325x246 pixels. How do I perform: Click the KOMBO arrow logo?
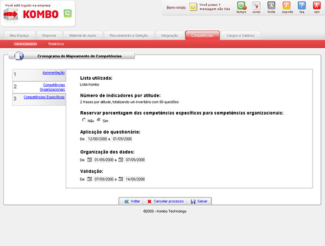pos(11,14)
